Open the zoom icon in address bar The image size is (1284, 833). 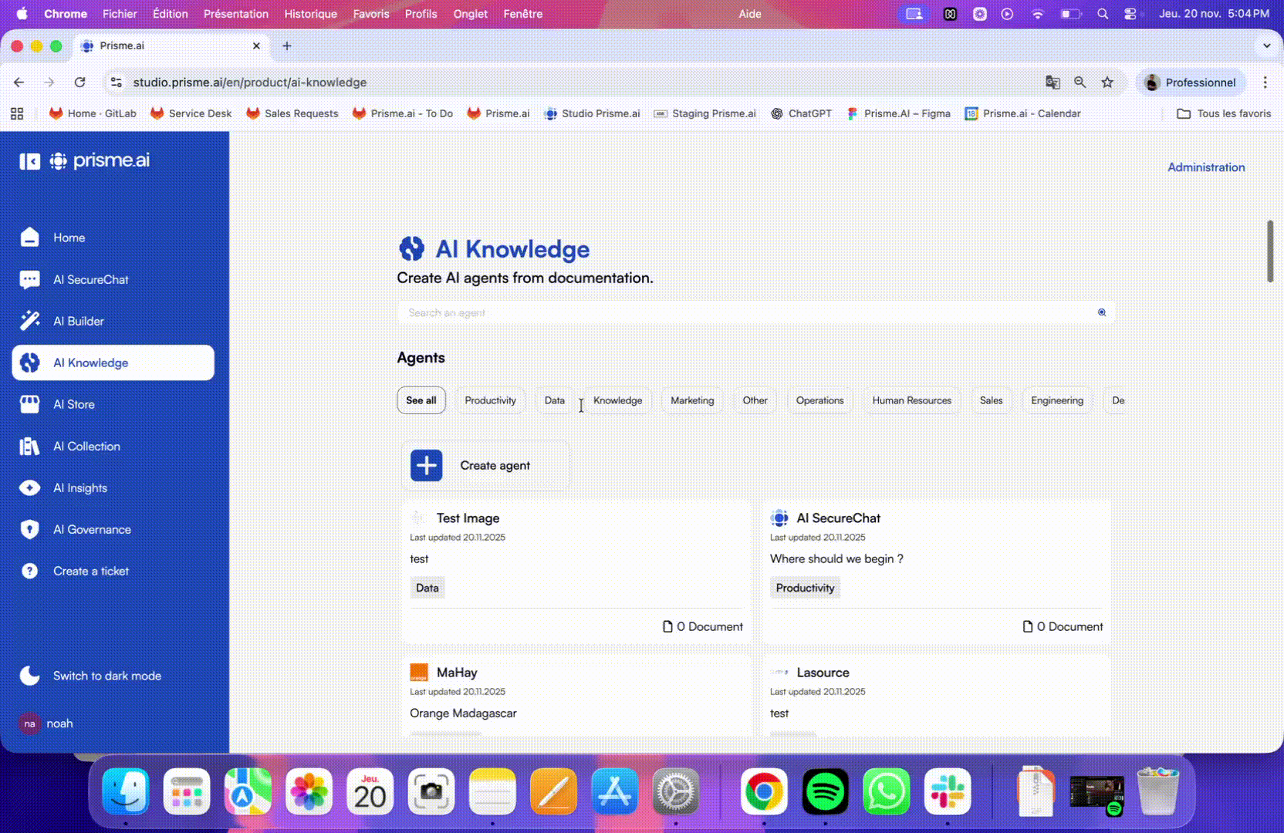click(x=1080, y=83)
